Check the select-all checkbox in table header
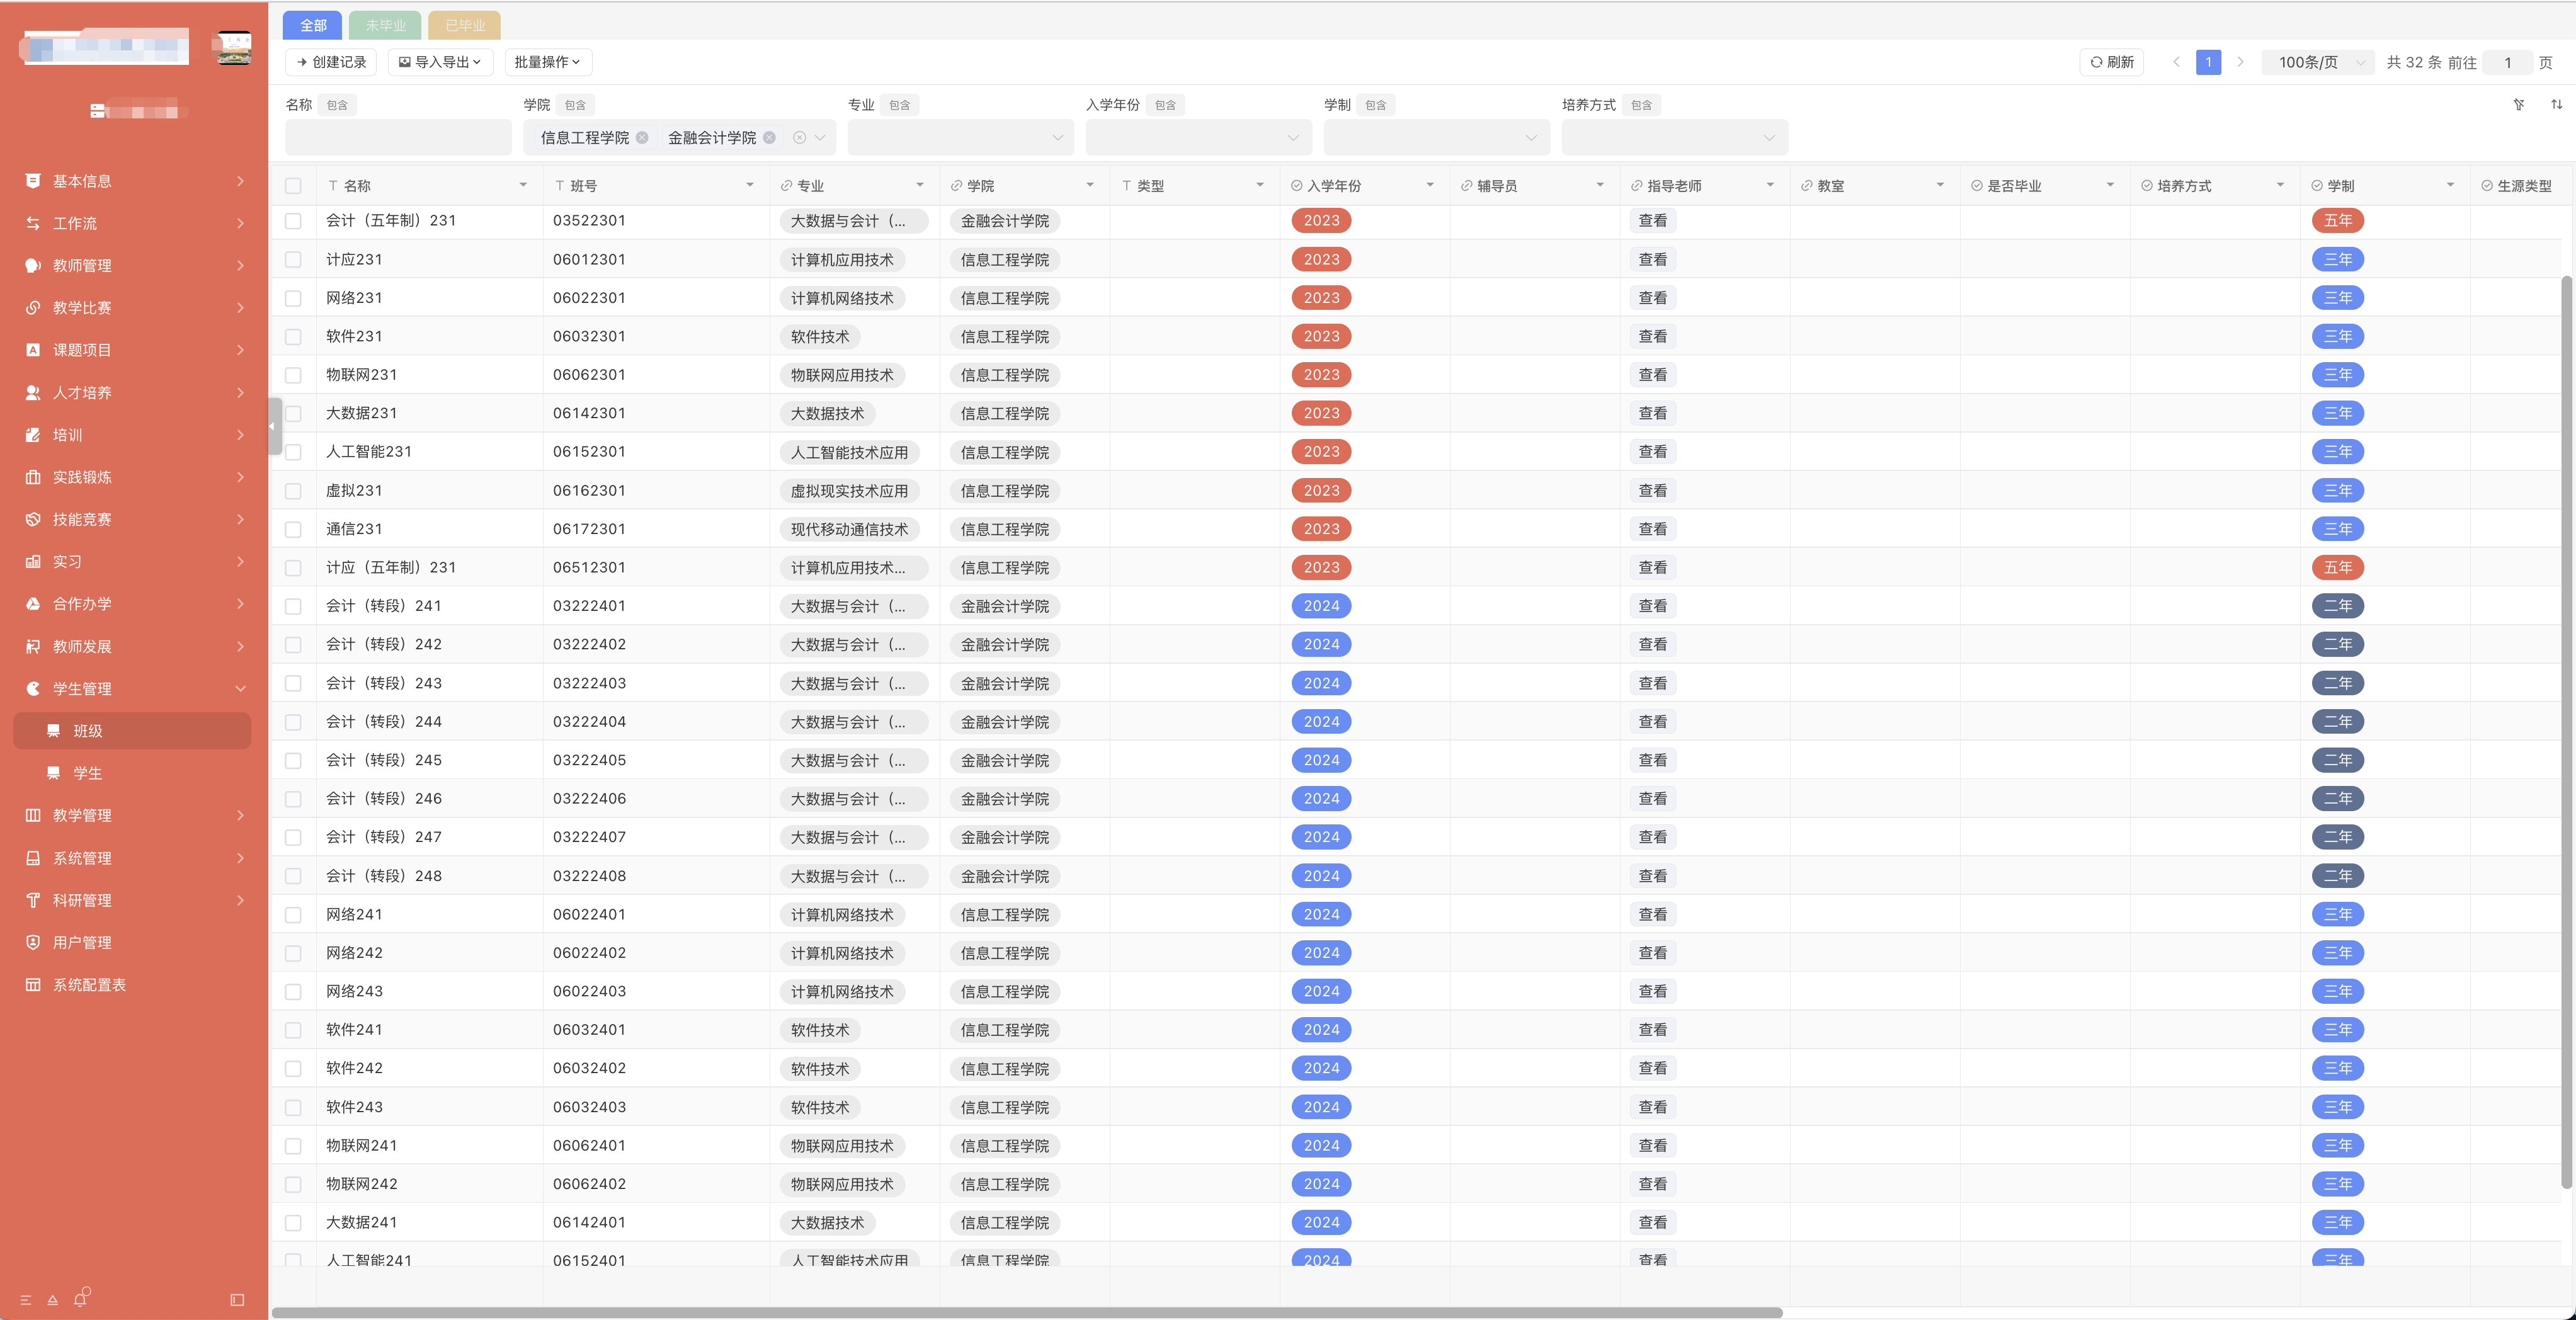Image resolution: width=2576 pixels, height=1320 pixels. (x=293, y=186)
